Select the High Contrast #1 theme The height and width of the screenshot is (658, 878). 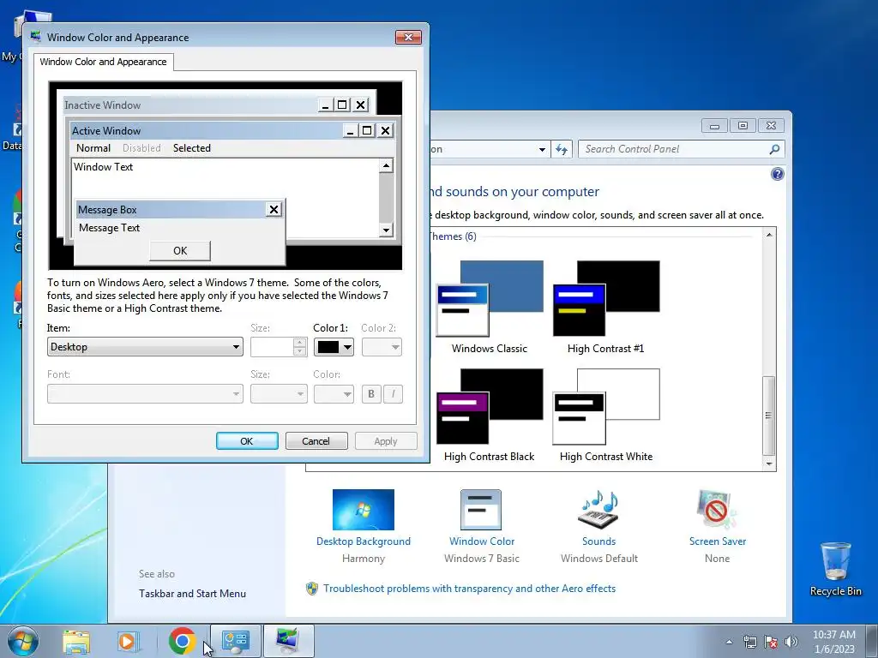[x=606, y=308]
